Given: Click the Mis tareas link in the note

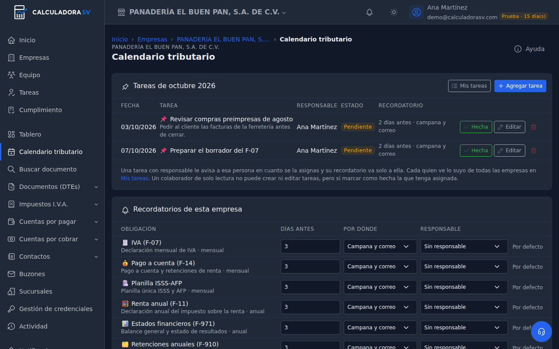Looking at the screenshot, I should (x=135, y=178).
